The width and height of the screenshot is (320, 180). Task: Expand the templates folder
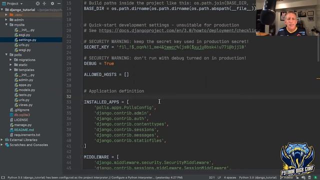pyautogui.click(x=10, y=69)
